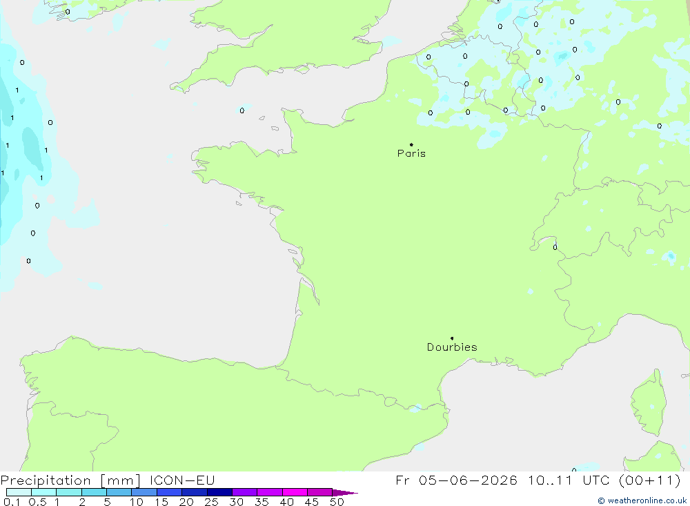This screenshot has width=690, height=506.
Task: Click the 5 mm legend swatch
Action: [x=119, y=492]
